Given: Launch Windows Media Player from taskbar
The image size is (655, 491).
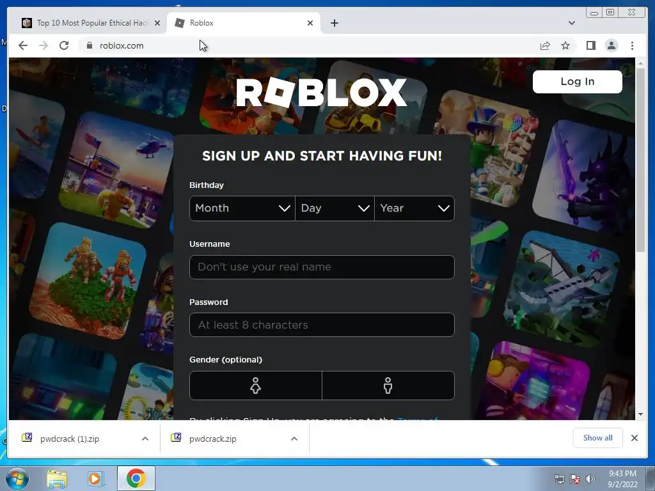Looking at the screenshot, I should (95, 479).
